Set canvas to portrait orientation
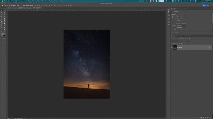The image size is (213, 119). pos(177,21)
